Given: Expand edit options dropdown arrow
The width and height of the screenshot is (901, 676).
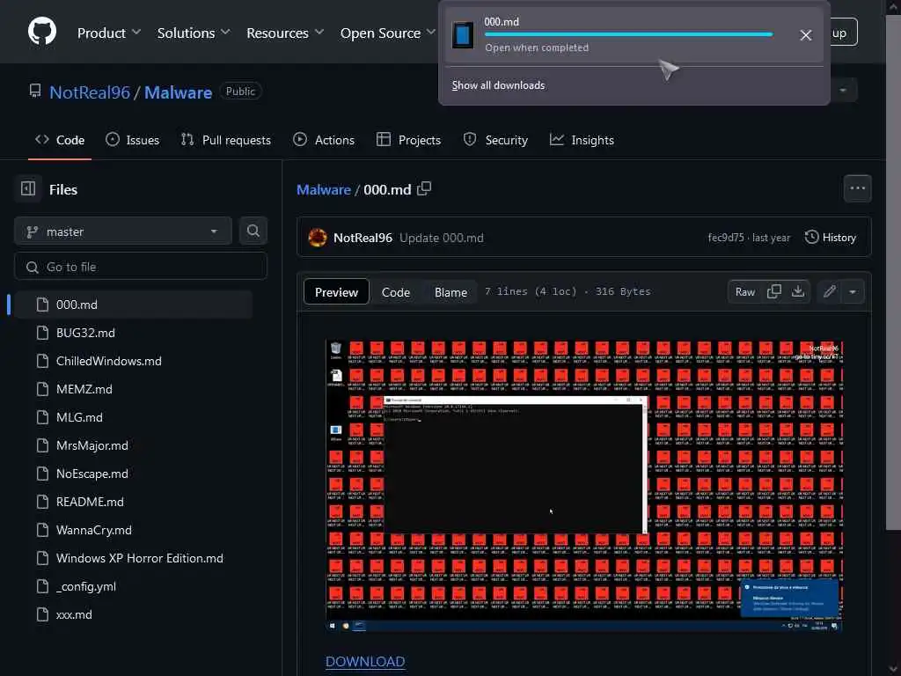Looking at the screenshot, I should pyautogui.click(x=853, y=292).
